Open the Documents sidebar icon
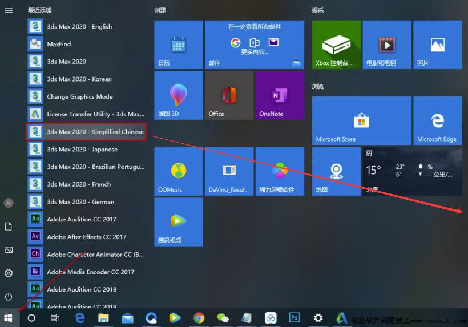Screen dimensions: 468x327 point(9,227)
